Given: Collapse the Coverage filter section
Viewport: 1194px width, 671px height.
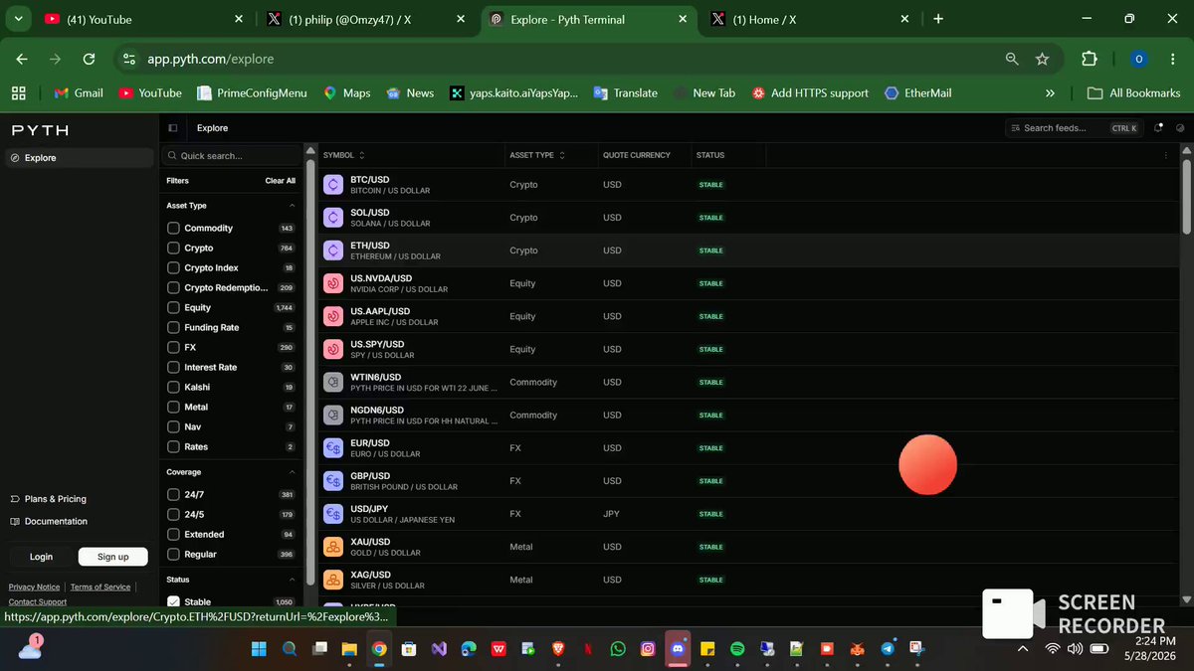Looking at the screenshot, I should click(x=292, y=472).
